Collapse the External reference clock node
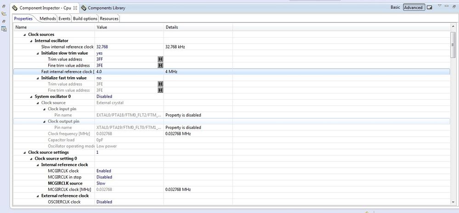Screen dimensions: 459x213 coord(38,196)
